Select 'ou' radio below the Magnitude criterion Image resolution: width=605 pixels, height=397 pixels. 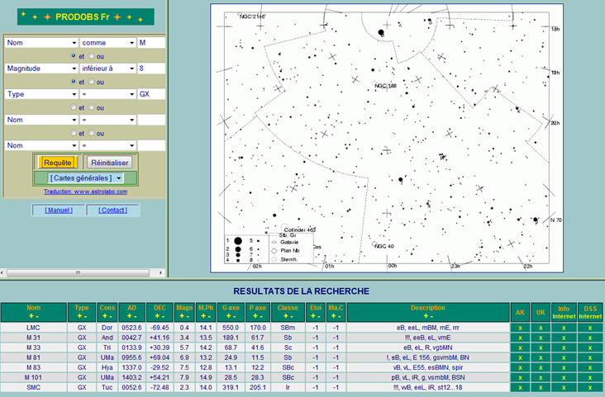[x=92, y=82]
